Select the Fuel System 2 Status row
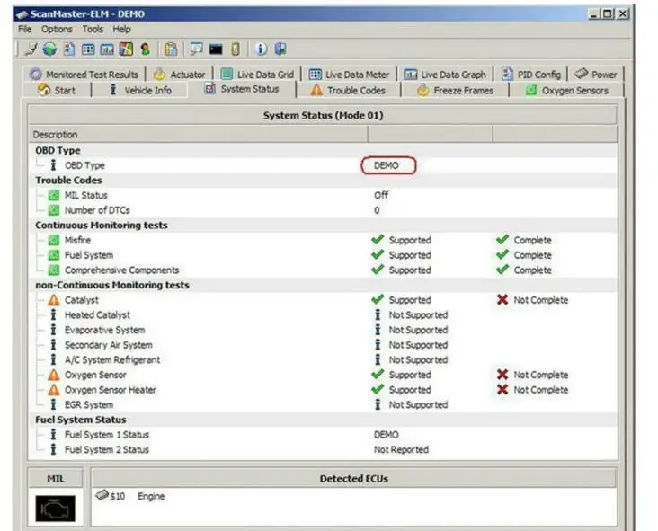 323,449
